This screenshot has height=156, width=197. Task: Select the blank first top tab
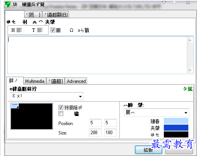pyautogui.click(x=15, y=14)
